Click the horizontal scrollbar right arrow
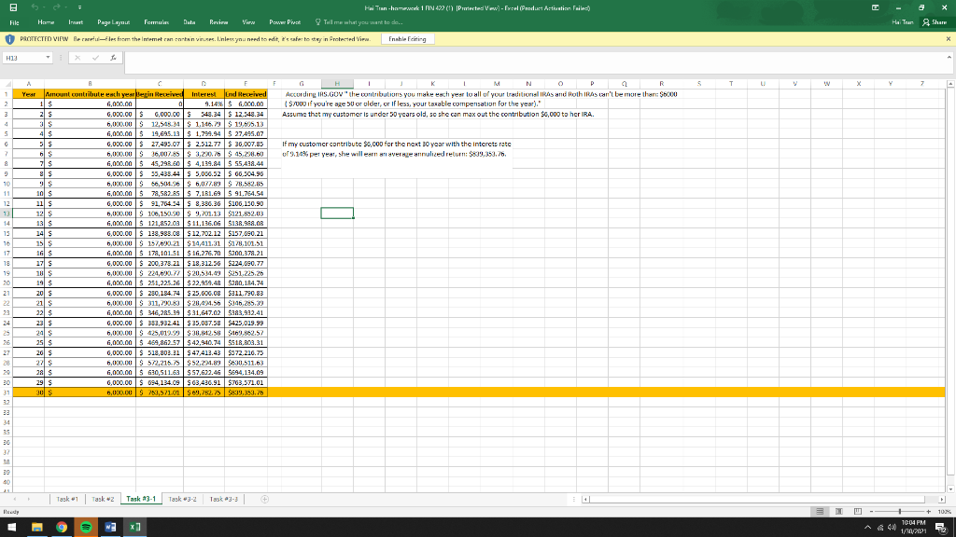 point(942,500)
